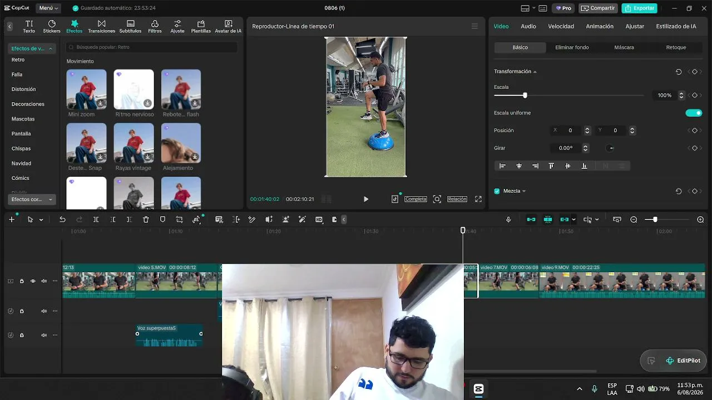
Task: Click the Pro upgrade button
Action: 563,8
